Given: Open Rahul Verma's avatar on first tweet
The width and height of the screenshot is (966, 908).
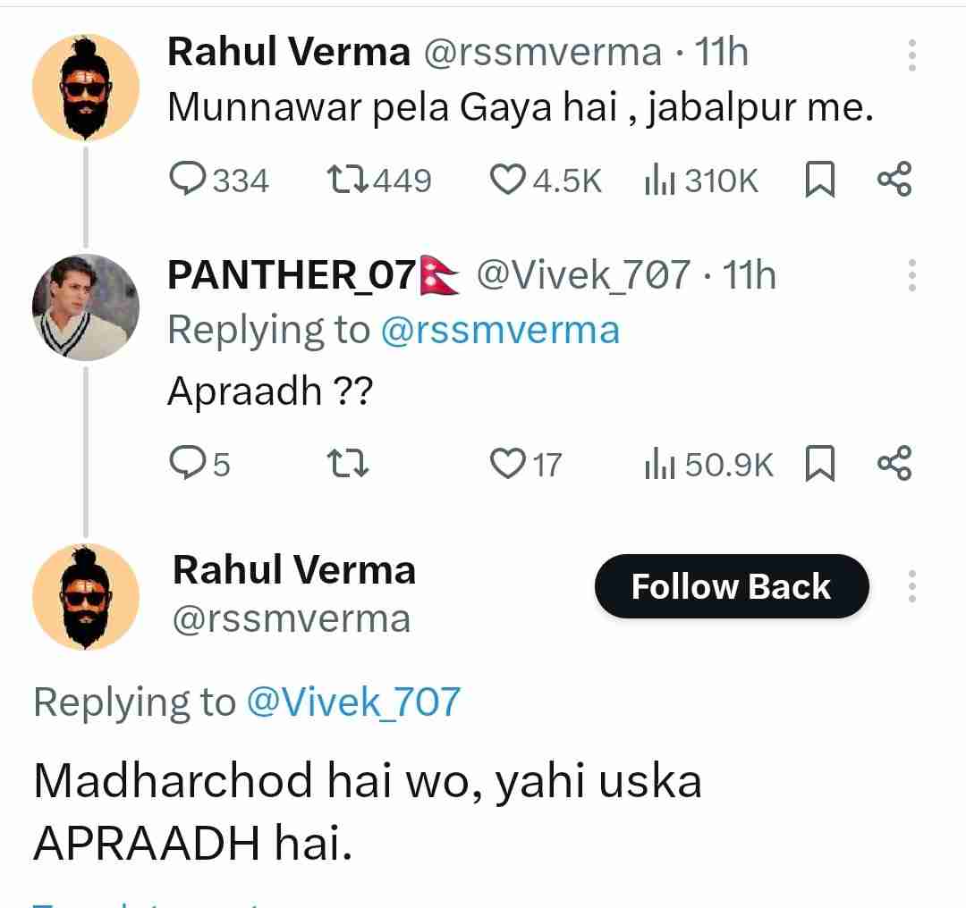Looking at the screenshot, I should [86, 88].
